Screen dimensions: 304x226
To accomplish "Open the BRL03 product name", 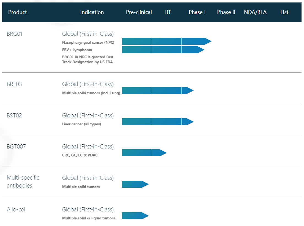I will pos(14,84).
